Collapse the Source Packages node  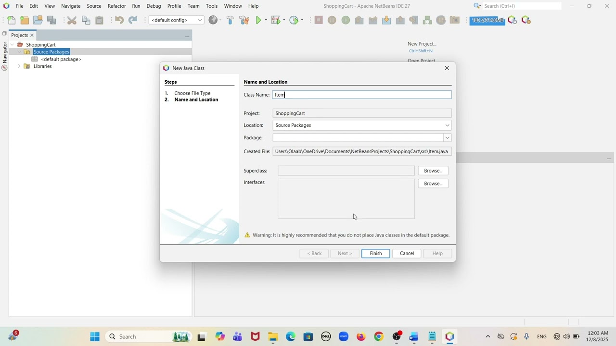19,52
